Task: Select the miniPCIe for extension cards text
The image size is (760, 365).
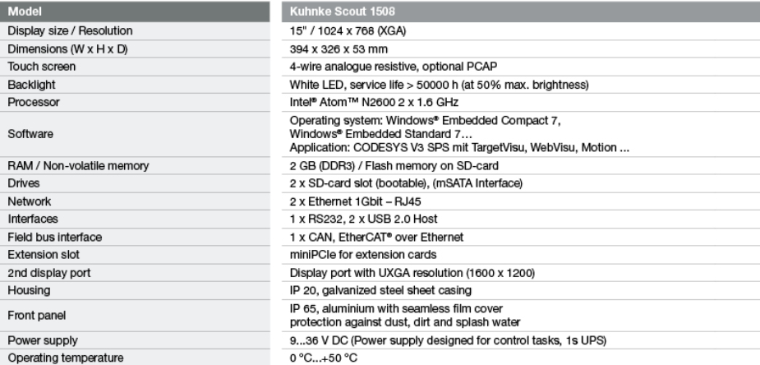Action: (x=363, y=255)
